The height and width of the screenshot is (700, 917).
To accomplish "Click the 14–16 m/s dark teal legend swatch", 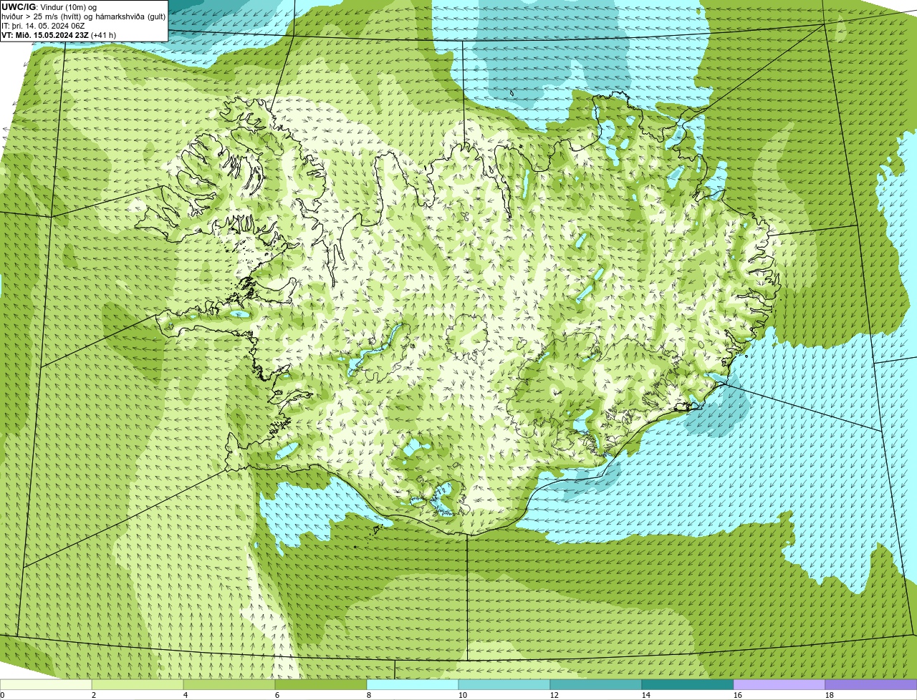I will point(688,685).
